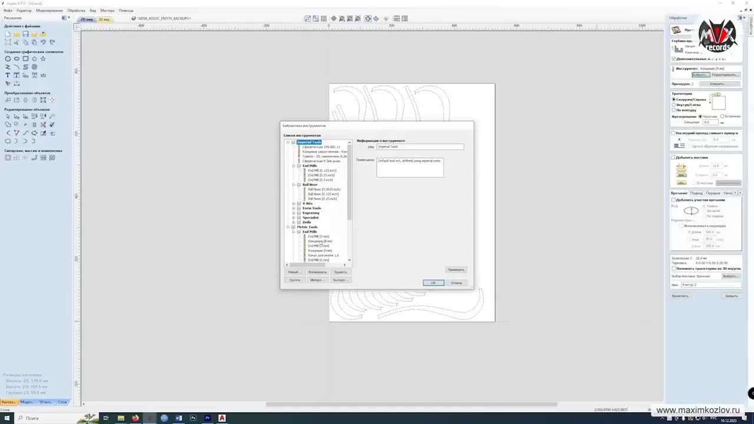754x424 pixels.
Task: Click the Windows Start button
Action: point(6,418)
